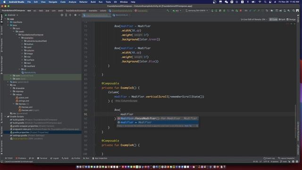Hide the Project panel with the minus icon
Viewport: 302px width, 170px height.
click(79, 15)
